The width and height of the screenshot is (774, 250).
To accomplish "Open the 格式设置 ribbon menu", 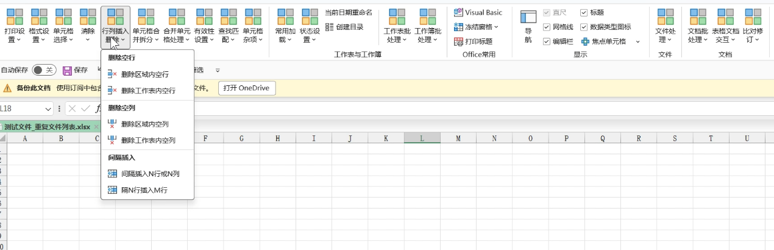I will click(x=39, y=26).
